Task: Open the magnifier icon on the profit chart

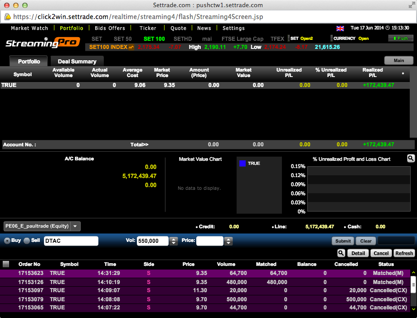Action: click(x=411, y=159)
